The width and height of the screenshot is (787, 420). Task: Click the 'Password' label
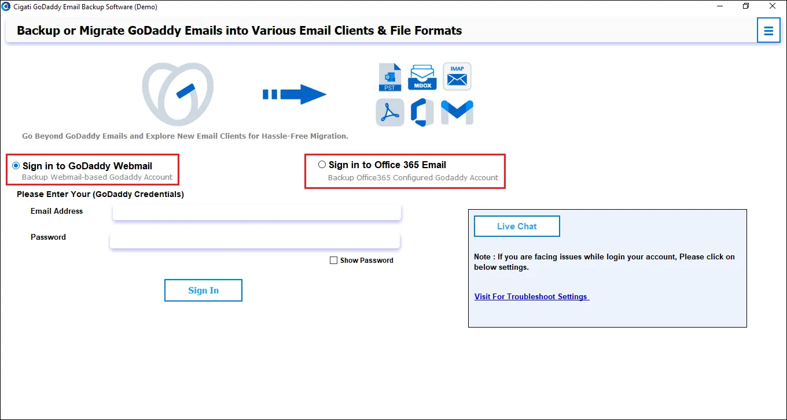(x=48, y=237)
